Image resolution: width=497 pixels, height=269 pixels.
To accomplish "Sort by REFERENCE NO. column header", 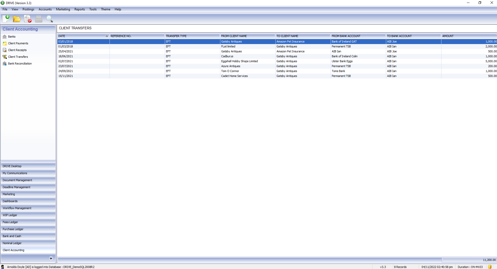I will pyautogui.click(x=137, y=36).
